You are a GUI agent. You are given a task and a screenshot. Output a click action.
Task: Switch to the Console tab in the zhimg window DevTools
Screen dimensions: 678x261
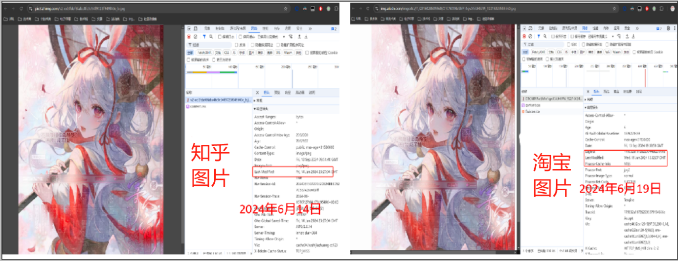[220, 28]
